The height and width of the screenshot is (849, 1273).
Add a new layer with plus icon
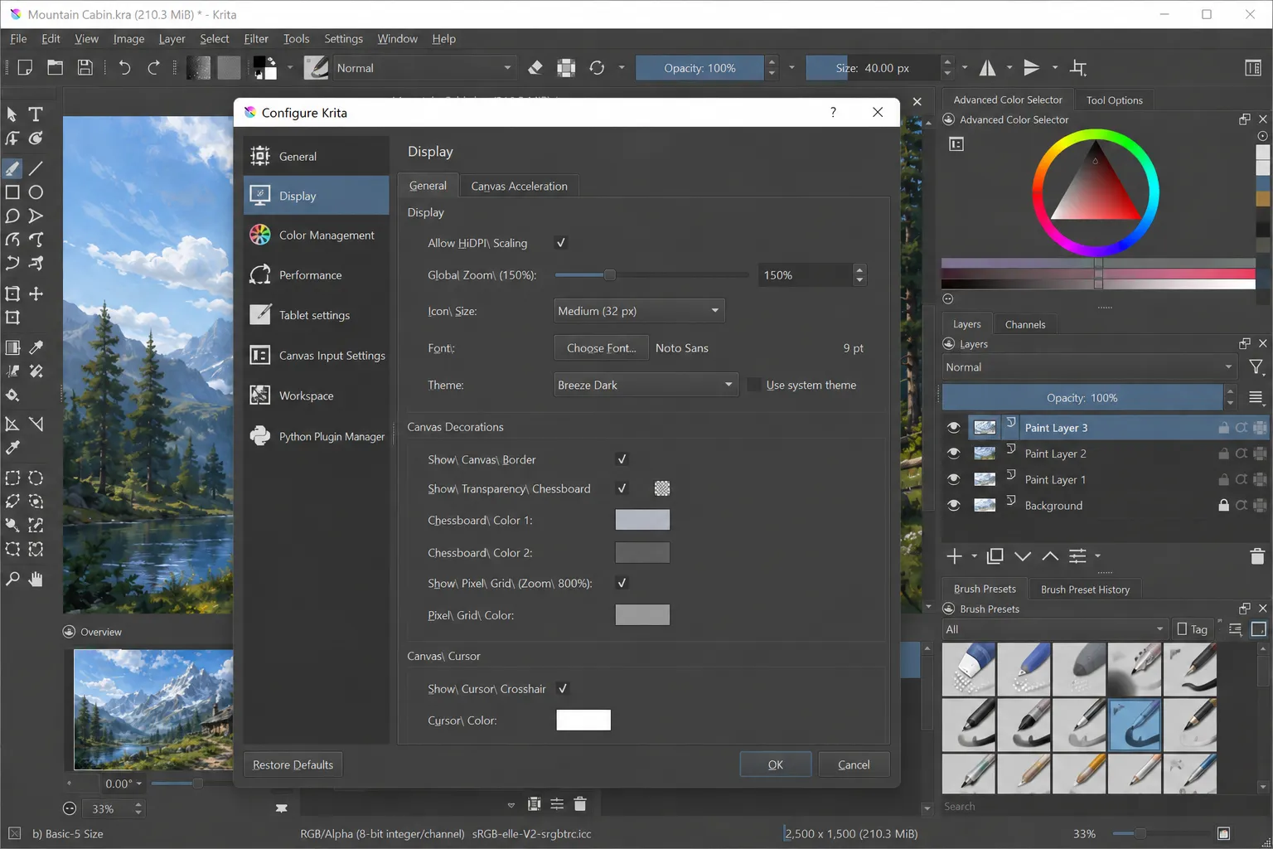(955, 556)
